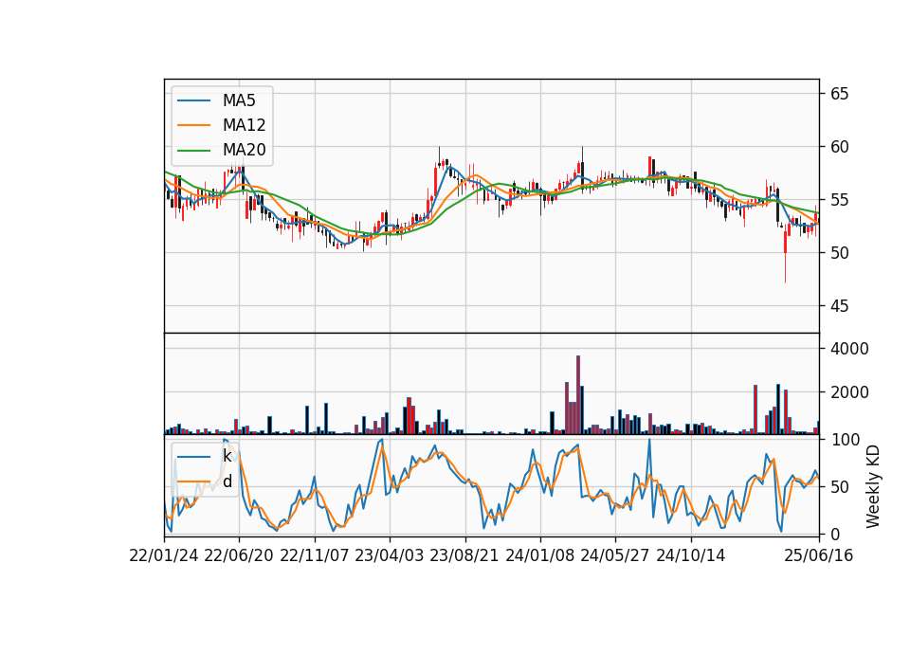Click the 22/01/24 date tick label
The image size is (910, 654).
pyautogui.click(x=164, y=556)
